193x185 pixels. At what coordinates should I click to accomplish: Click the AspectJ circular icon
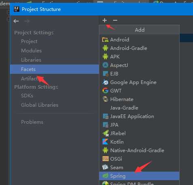tap(105, 65)
